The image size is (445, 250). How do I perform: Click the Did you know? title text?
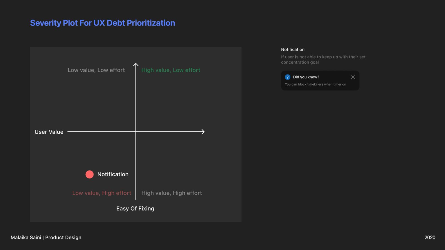pyautogui.click(x=306, y=77)
